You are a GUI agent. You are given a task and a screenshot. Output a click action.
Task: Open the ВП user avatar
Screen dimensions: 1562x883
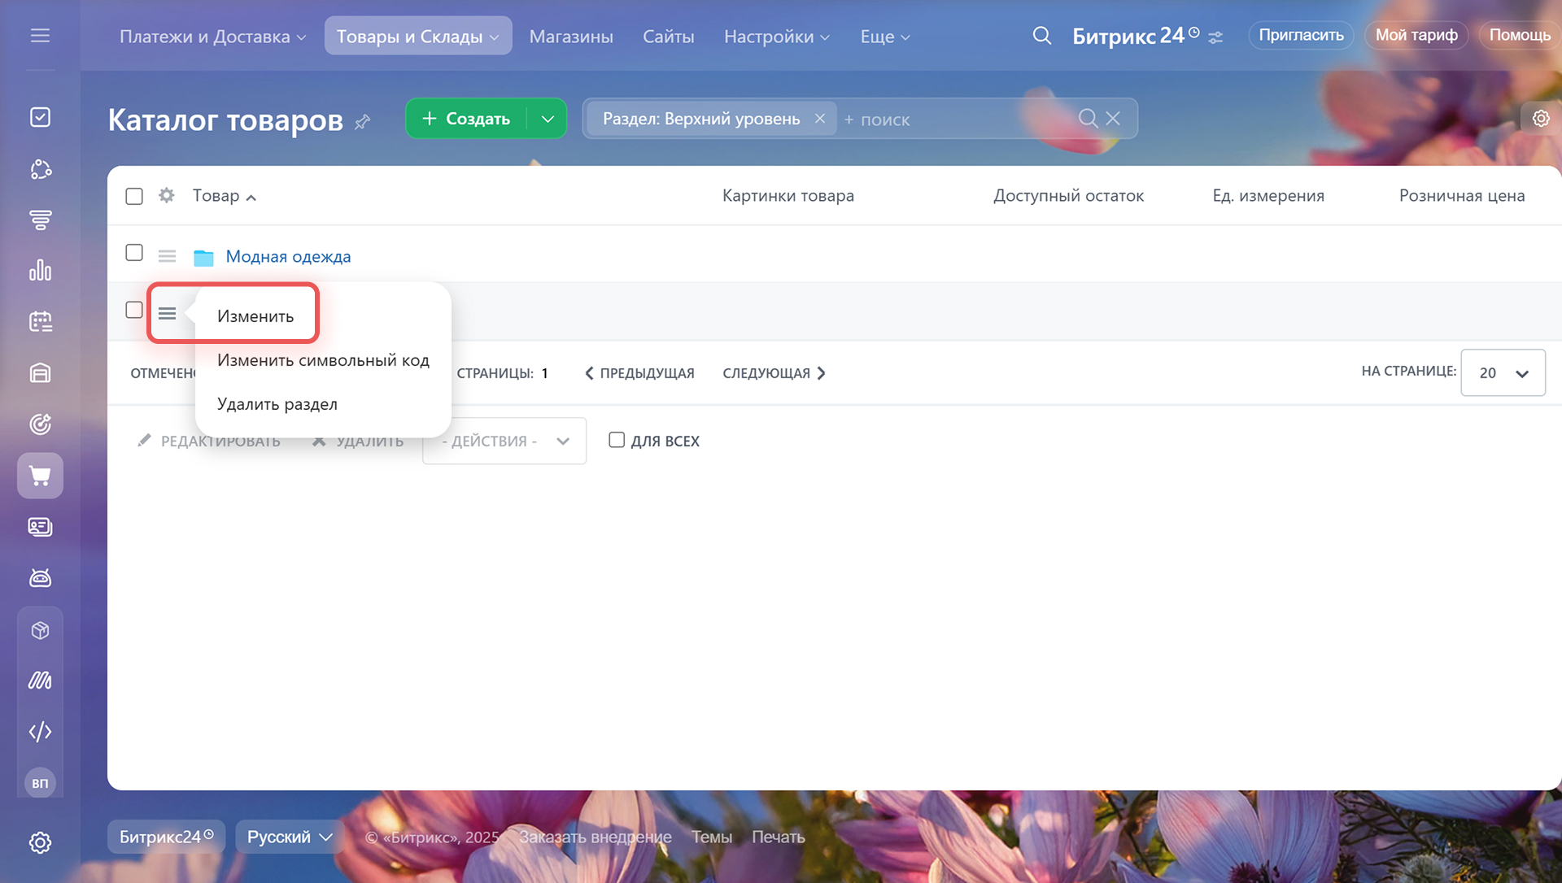(40, 783)
